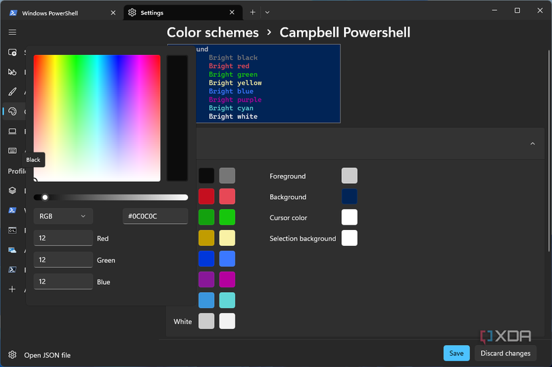Select the White color swatch
This screenshot has height=367, width=552.
pos(206,321)
